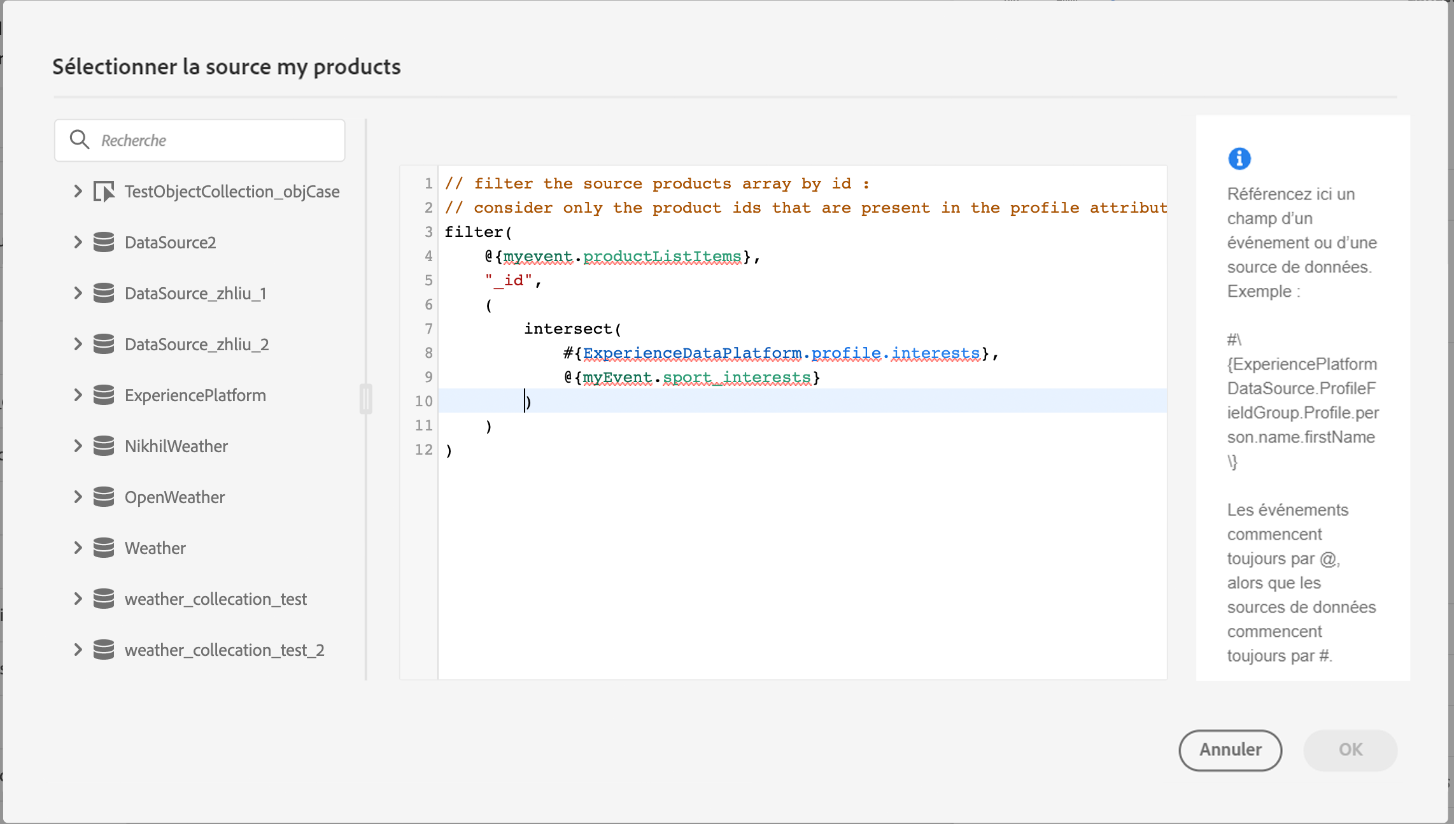The image size is (1454, 824).
Task: Select the ExperiencePlatform tree label
Action: (x=195, y=395)
